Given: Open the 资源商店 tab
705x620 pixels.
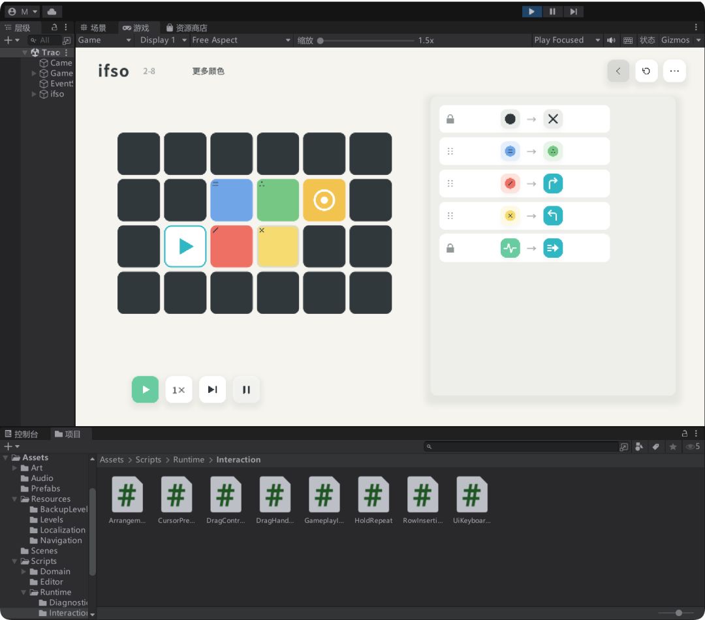Looking at the screenshot, I should (187, 28).
